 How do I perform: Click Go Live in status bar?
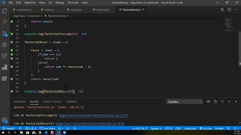click(x=206, y=128)
